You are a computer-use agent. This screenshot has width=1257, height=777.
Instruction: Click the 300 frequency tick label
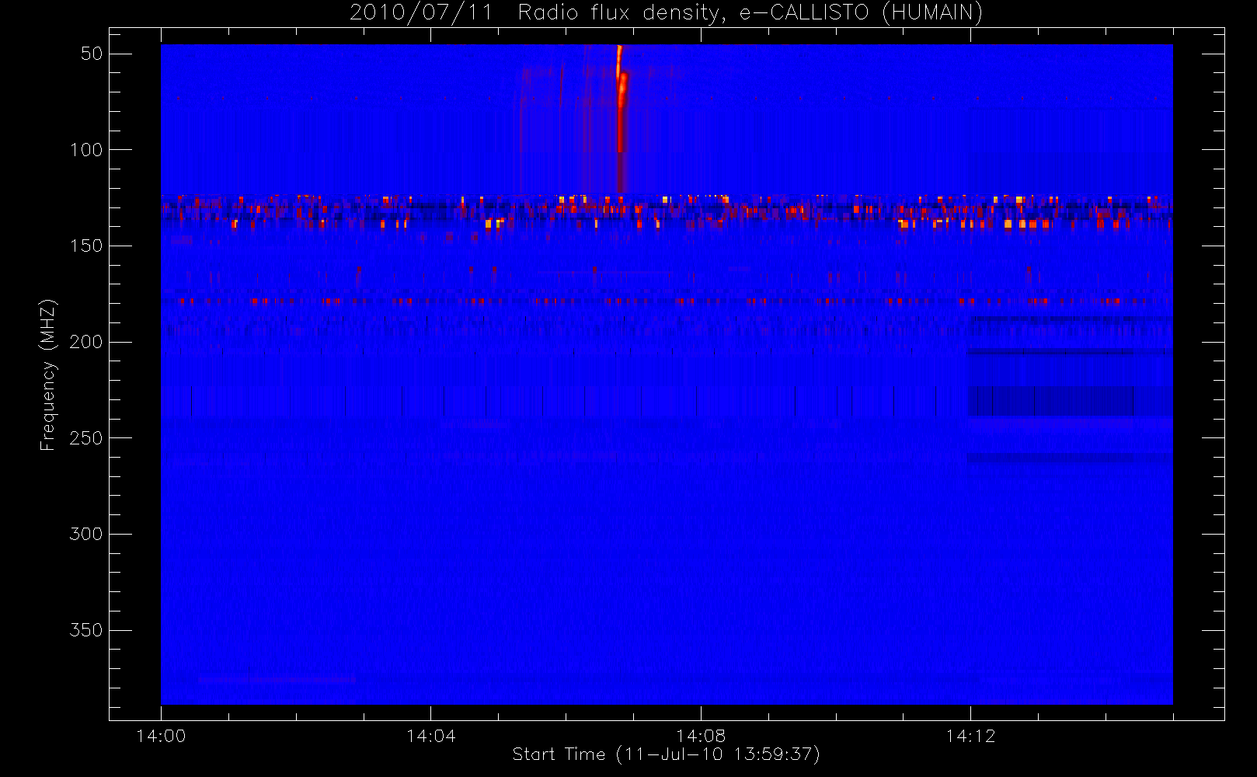click(x=86, y=535)
